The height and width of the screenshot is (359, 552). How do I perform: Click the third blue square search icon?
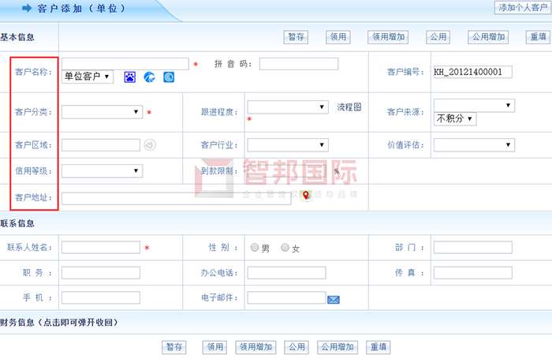(169, 77)
